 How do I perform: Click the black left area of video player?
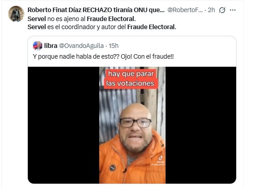point(63,125)
